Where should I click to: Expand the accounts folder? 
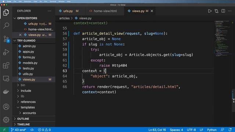pyautogui.click(x=29, y=113)
